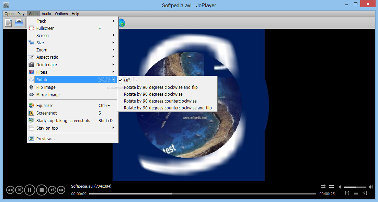Screen dimensions: 378x202
Task: Open the Options menu
Action: 61,14
